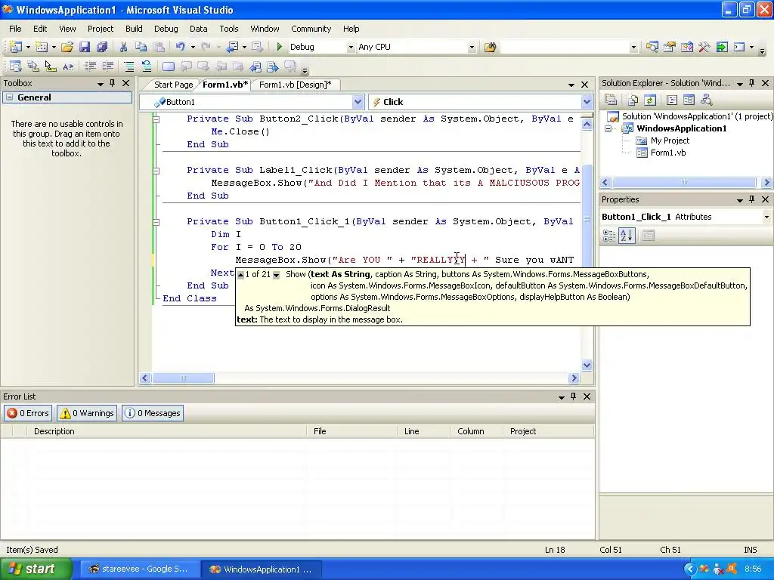Click View Code icon in Solution Explorer
This screenshot has width=774, height=580.
pos(671,100)
